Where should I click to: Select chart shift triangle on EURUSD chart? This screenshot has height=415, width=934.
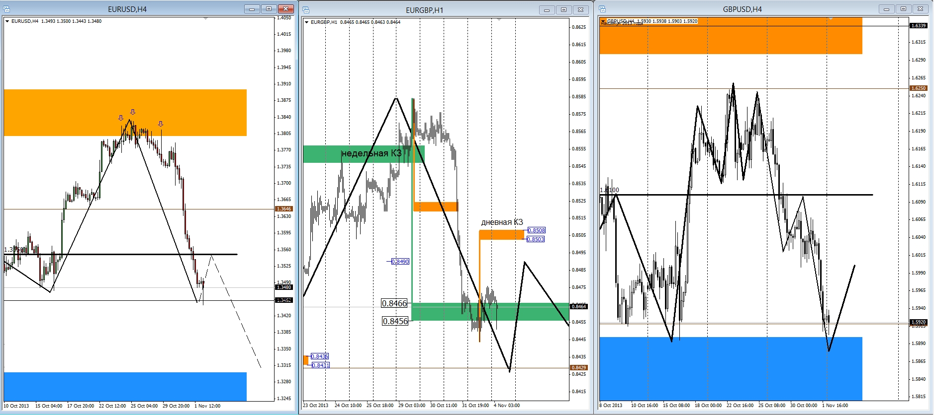click(206, 18)
